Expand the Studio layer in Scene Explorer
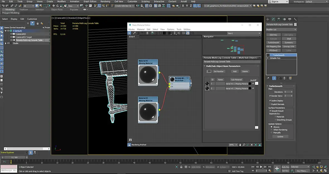Screen dimensions: 329x174 (x=6, y=43)
